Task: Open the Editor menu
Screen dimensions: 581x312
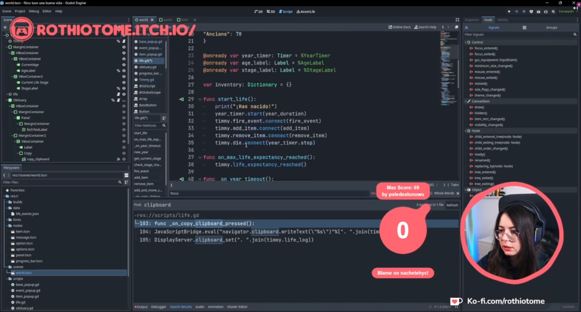Action: click(x=47, y=11)
